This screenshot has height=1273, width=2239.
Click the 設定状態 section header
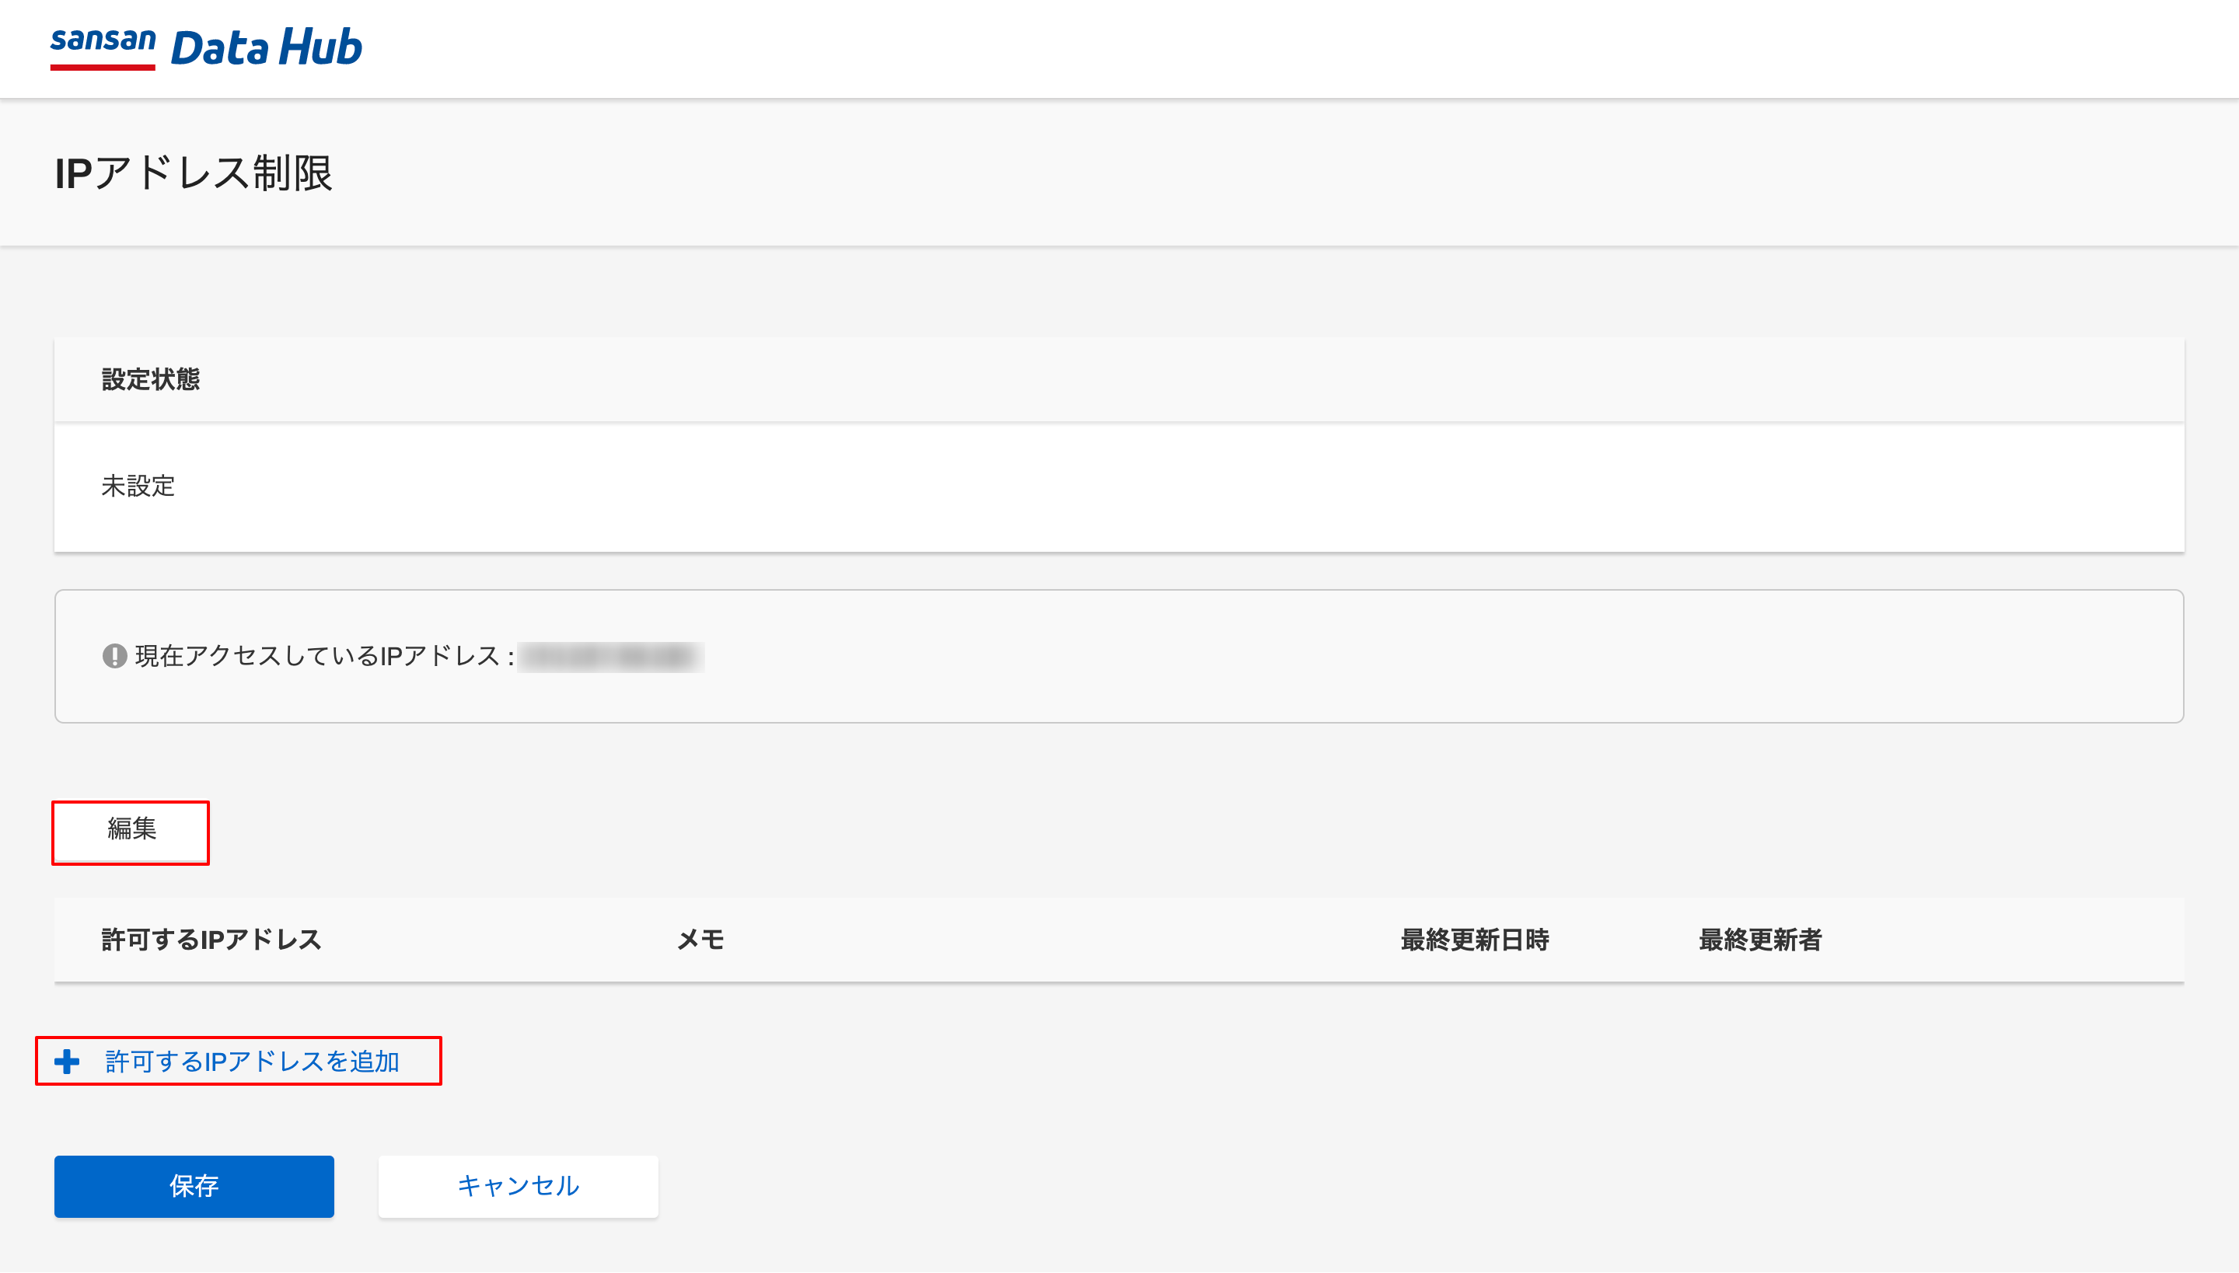(x=151, y=379)
